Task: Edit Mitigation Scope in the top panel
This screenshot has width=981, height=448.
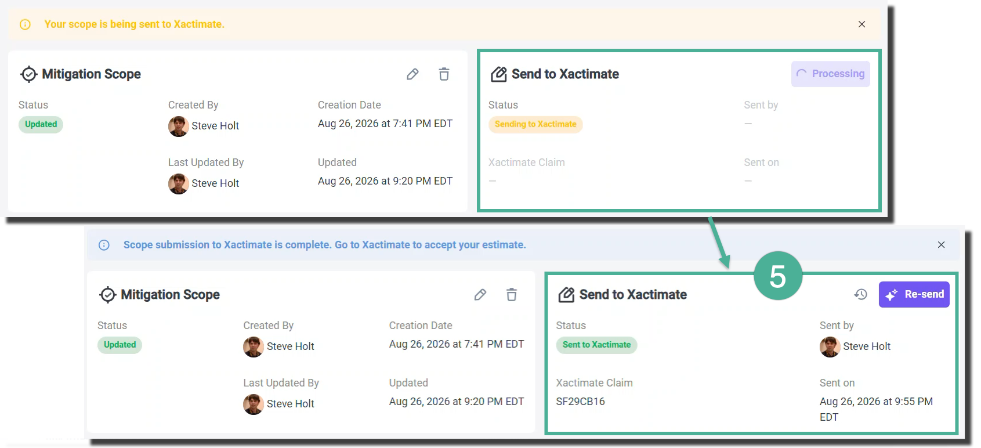Action: 412,74
